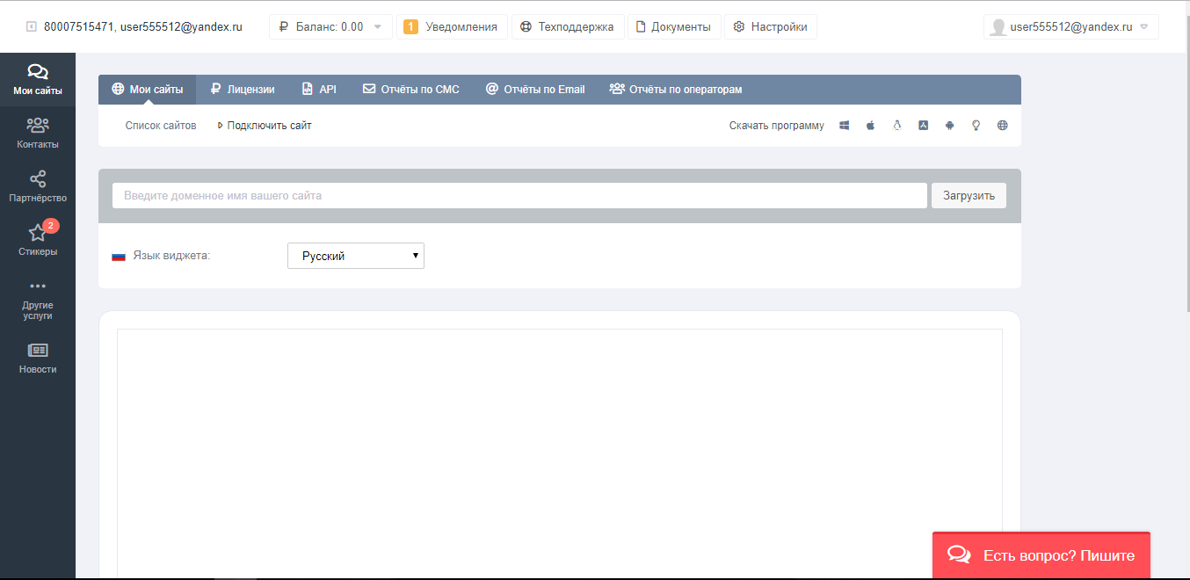Viewport: 1190px width, 580px height.
Task: Click the light bulb icon
Action: tap(976, 126)
